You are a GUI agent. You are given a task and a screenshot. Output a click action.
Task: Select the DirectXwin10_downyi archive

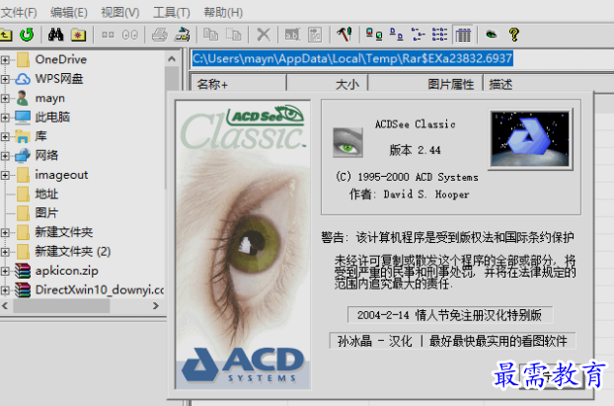pyautogui.click(x=100, y=290)
